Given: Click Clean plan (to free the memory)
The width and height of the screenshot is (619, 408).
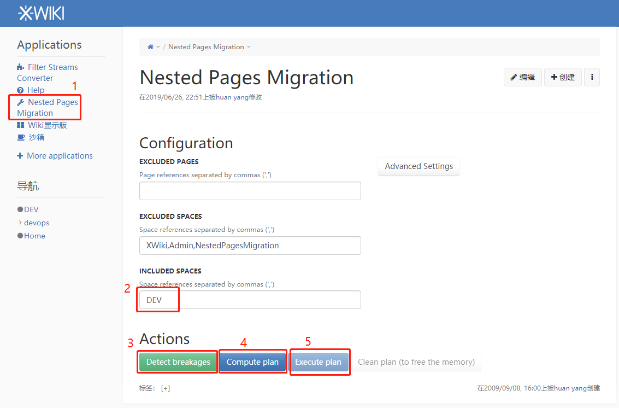Looking at the screenshot, I should click(416, 362).
